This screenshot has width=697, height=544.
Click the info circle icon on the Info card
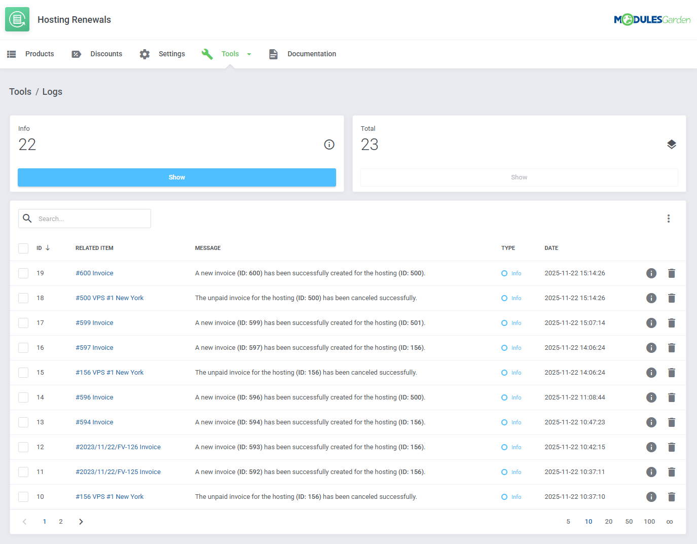pyautogui.click(x=329, y=144)
